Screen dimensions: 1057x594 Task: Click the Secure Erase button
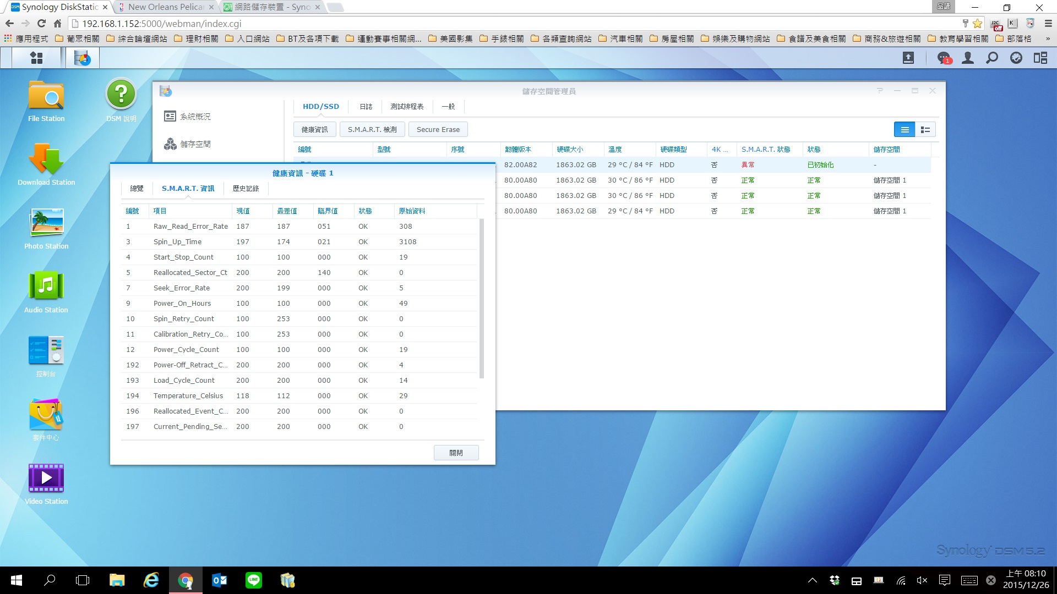438,130
